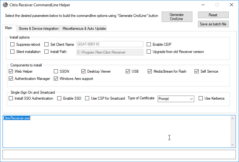The width and height of the screenshot is (239, 162).
Task: Uncheck Desktop Viewer component
Action: [x=84, y=71]
